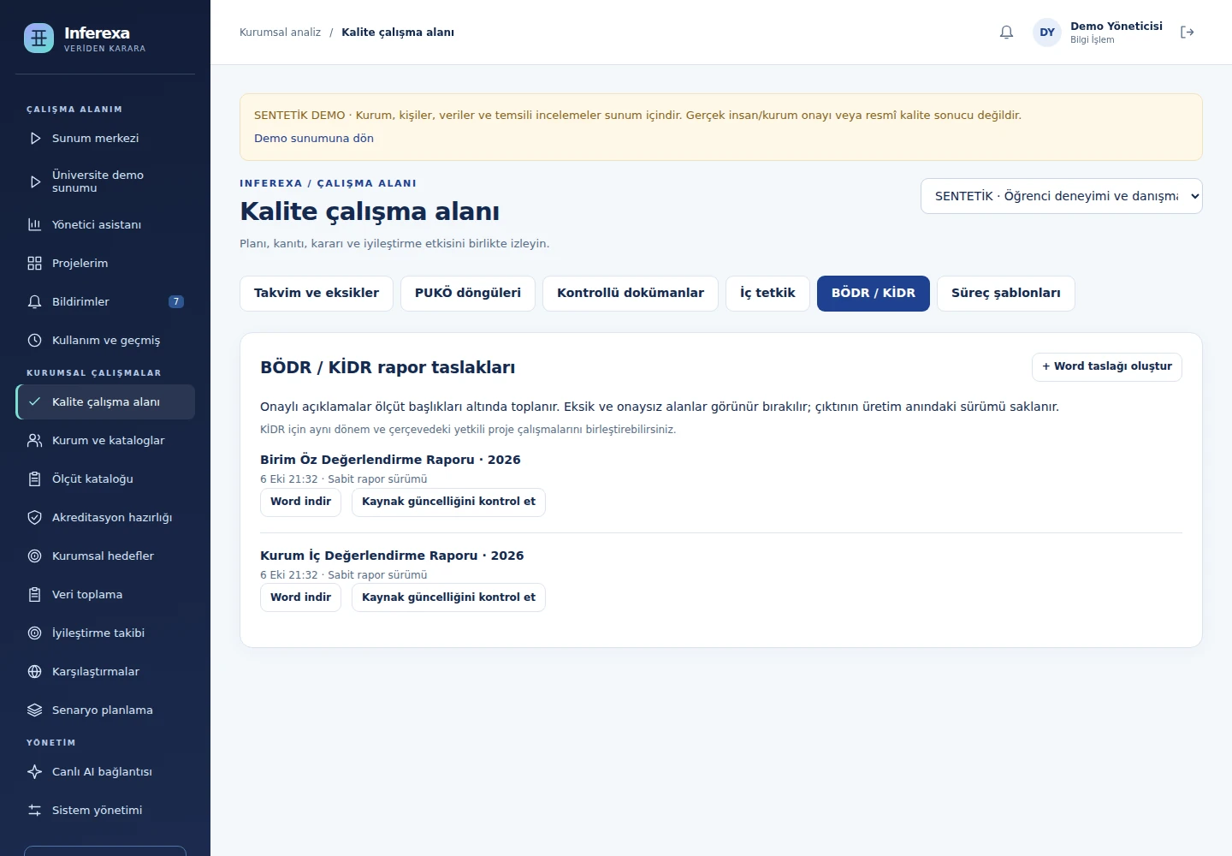Click the shield icon for Akreditasyon hazırlığı

35,518
